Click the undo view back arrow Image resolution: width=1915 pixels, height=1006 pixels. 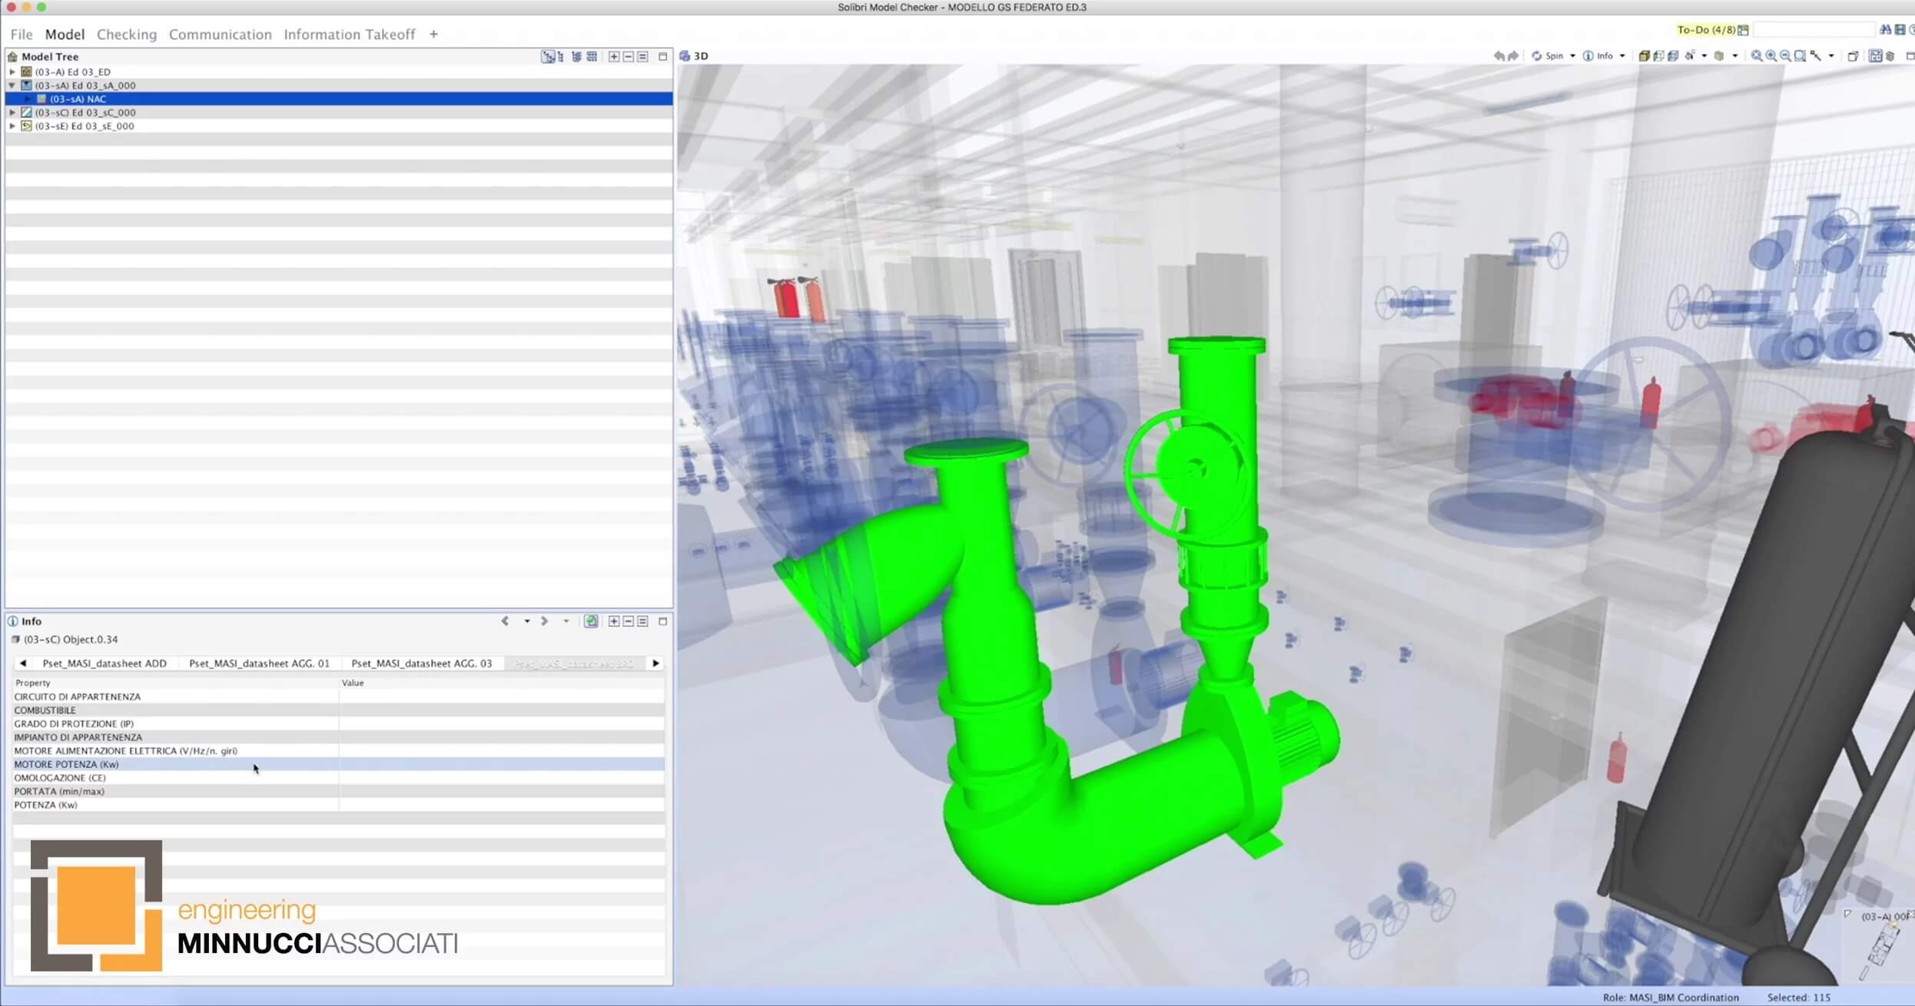click(x=1498, y=56)
